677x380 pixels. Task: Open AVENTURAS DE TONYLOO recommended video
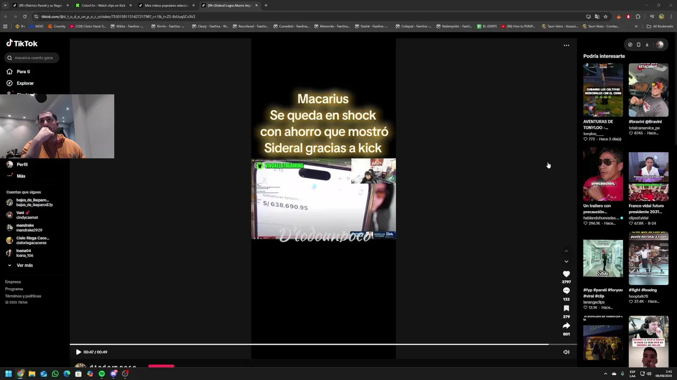pos(603,90)
